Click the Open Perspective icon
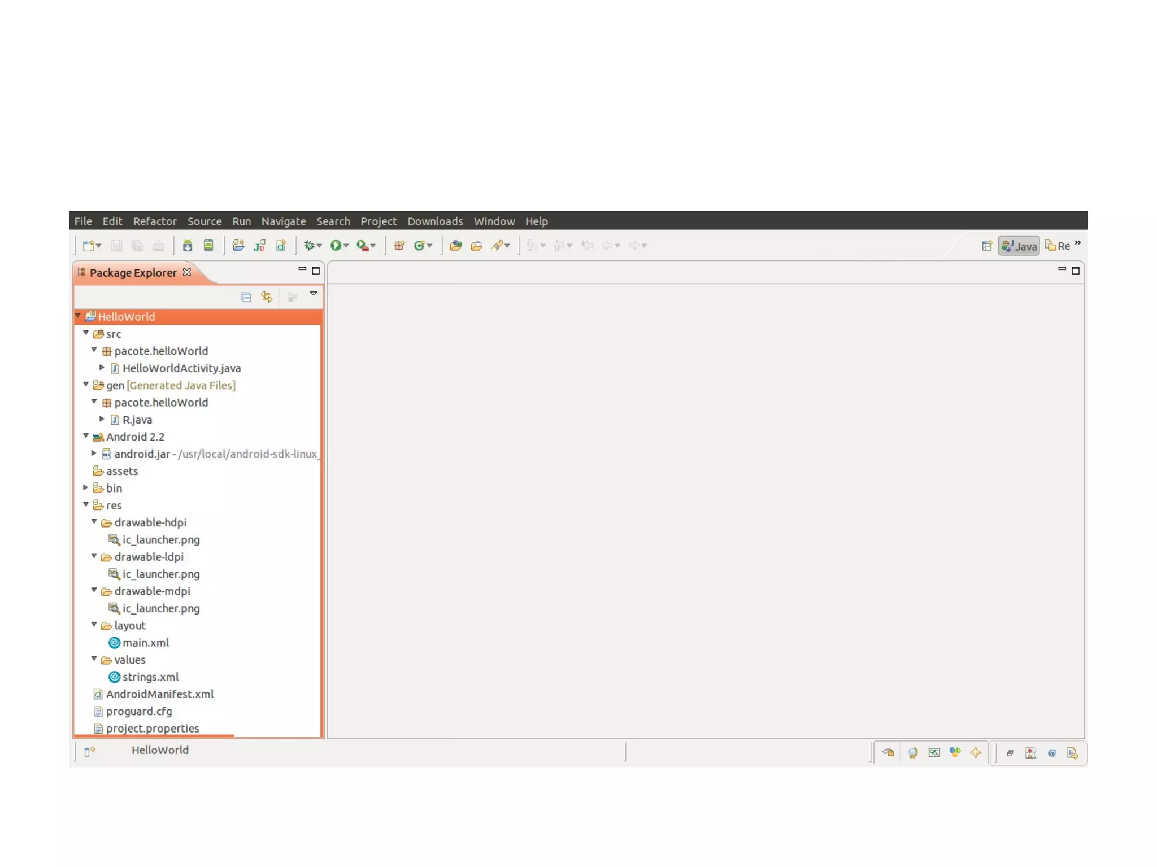Screen dimensions: 1157x867 (986, 246)
